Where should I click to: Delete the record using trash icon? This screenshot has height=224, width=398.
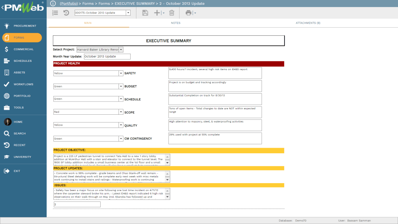click(x=172, y=13)
